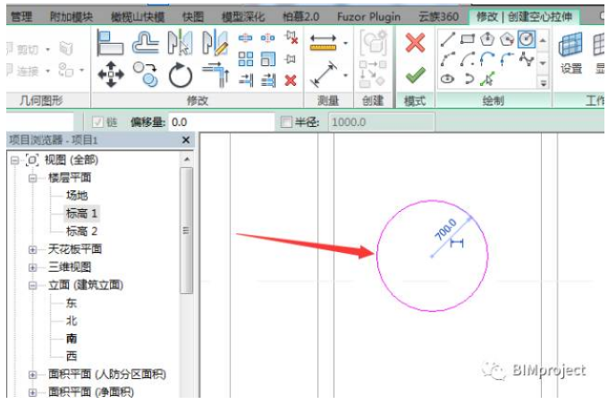Select the Pick Lines tool

[x=487, y=79]
